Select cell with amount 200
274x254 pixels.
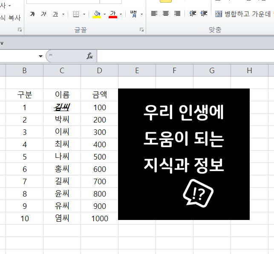99,120
